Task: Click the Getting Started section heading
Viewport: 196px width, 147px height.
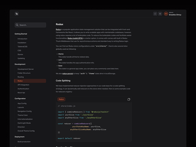Action: [x=21, y=34]
